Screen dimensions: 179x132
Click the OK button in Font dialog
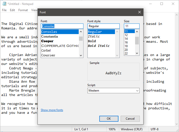coord(109,119)
